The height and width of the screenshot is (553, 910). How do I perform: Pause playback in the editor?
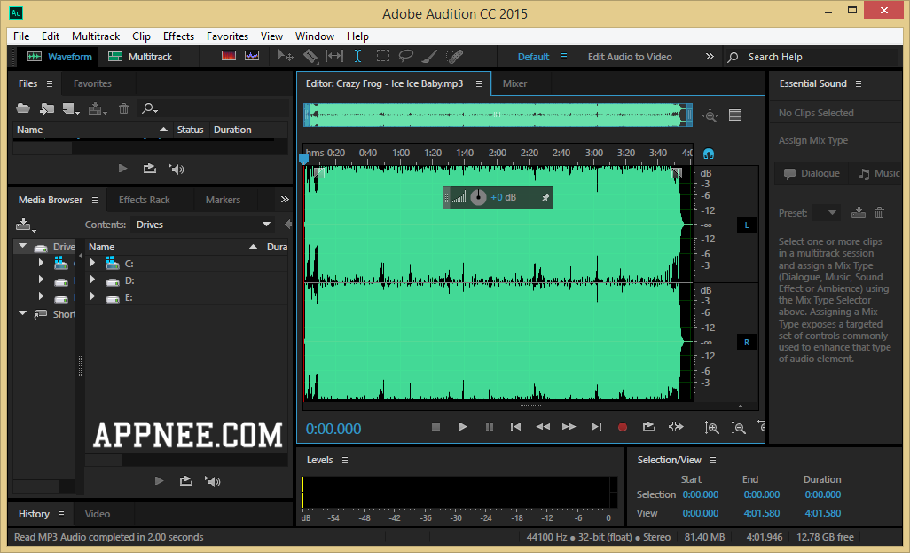(490, 427)
